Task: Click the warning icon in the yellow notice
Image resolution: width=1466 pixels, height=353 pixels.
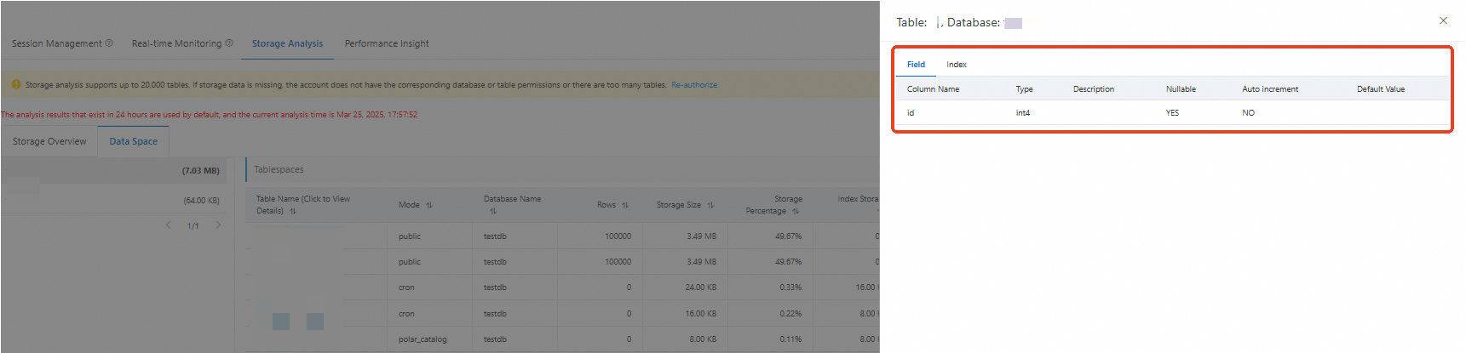Action: coord(16,84)
